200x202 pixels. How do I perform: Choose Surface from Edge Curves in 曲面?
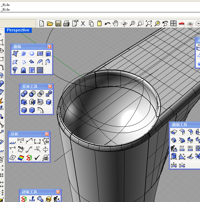click(x=24, y=54)
